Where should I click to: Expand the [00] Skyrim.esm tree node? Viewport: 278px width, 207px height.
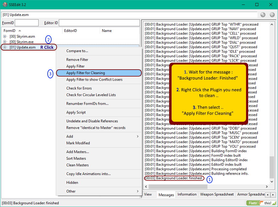pos(5,36)
